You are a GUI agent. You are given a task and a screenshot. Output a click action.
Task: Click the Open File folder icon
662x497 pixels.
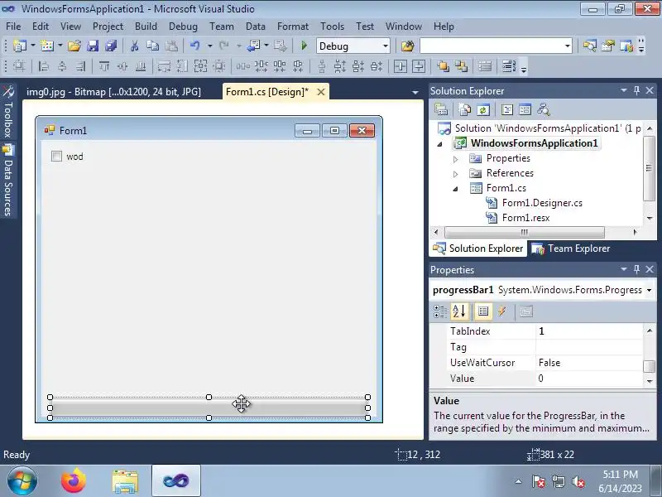coord(74,46)
